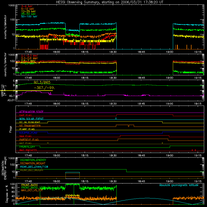This screenshot has width=207, height=207.
Task: Select the BAD_PACKETS flag label
Action: 28,150
